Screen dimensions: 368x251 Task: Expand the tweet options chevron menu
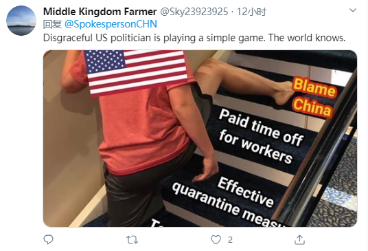pyautogui.click(x=353, y=10)
